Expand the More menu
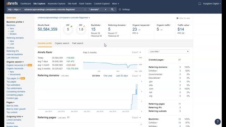Image resolution: width=226 pixels, height=127 pixels. point(115,4)
